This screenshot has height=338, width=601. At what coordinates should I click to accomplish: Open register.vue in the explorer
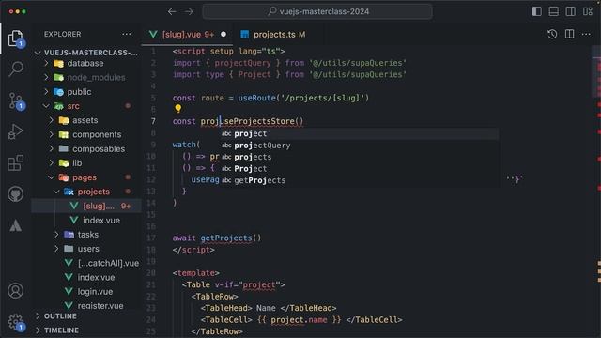coord(86,305)
